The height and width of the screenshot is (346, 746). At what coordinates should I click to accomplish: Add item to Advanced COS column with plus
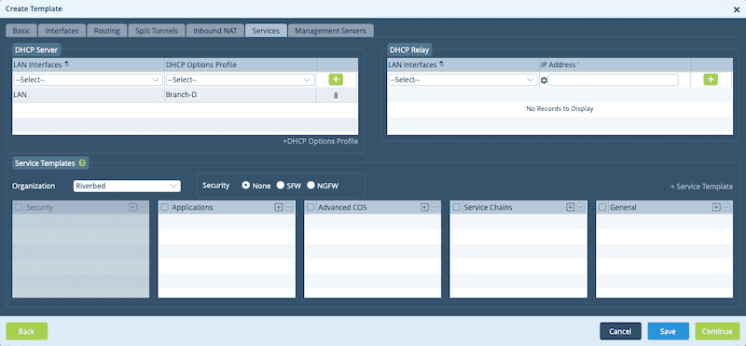pyautogui.click(x=424, y=207)
